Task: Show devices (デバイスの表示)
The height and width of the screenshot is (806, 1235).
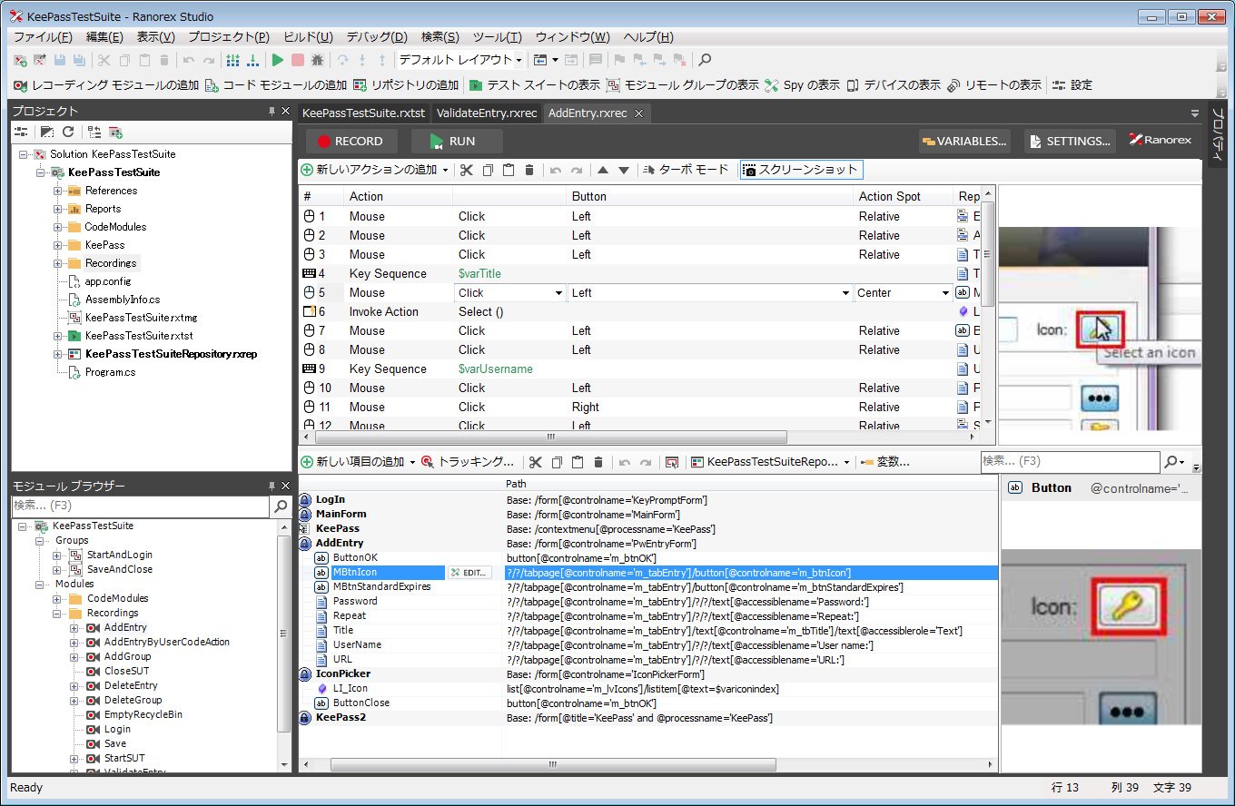Action: pyautogui.click(x=894, y=85)
